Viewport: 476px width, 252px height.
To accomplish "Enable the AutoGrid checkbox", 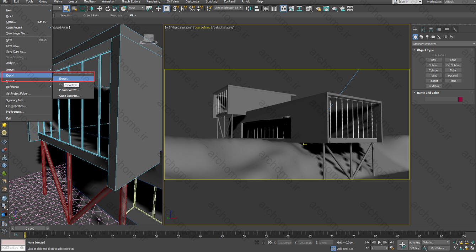I will click(433, 55).
